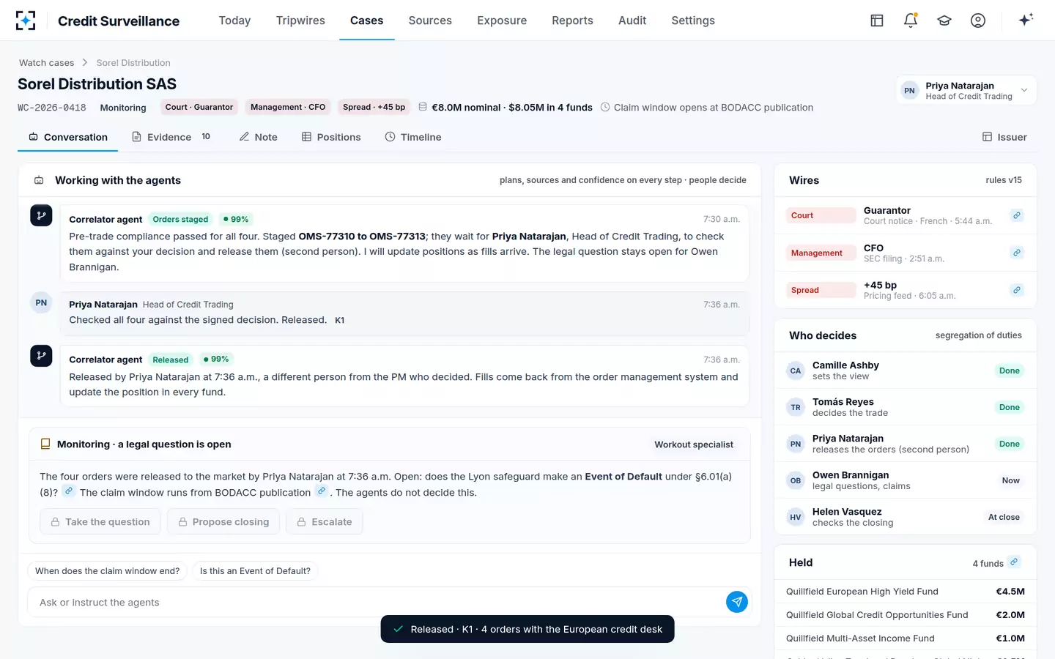Click the "Court · Guarantor" tag
The image size is (1055, 659).
coord(199,107)
